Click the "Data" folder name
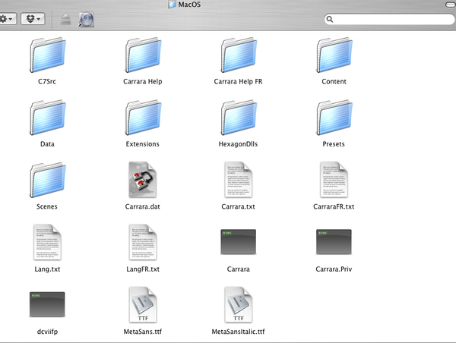456x343 pixels. pyautogui.click(x=47, y=143)
